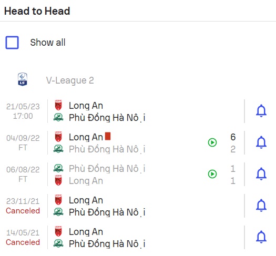Play video highlights for the 1-1 draw

tap(212, 174)
